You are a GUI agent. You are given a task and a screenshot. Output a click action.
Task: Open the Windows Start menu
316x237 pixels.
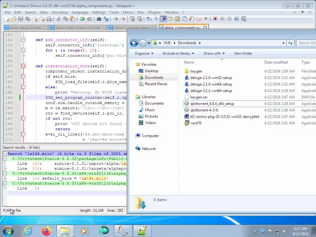coord(8,231)
